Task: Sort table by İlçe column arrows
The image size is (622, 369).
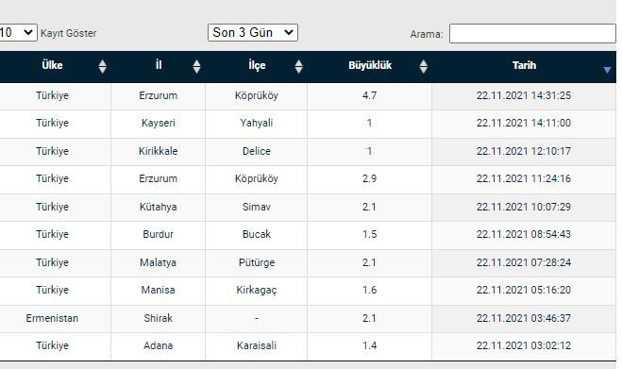Action: click(298, 66)
